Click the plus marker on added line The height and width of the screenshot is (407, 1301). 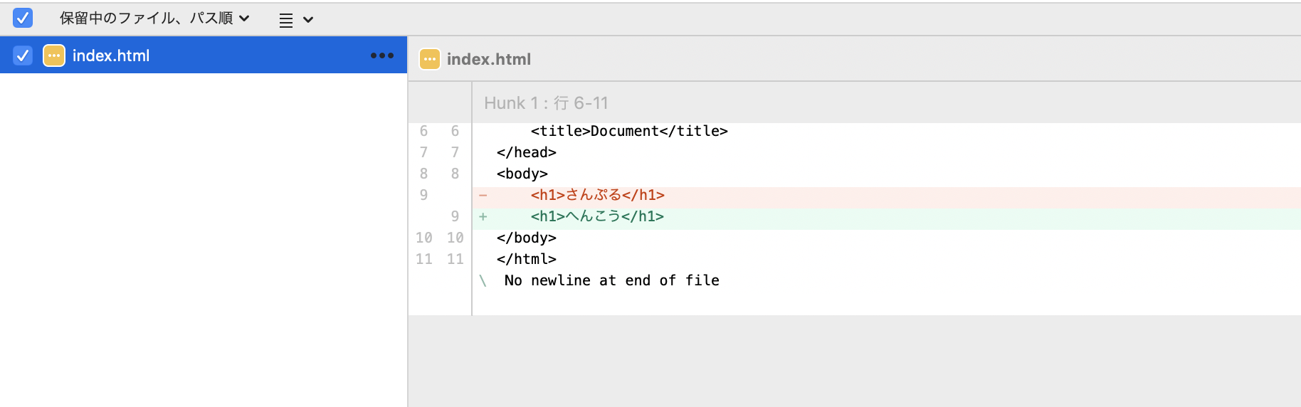click(483, 216)
